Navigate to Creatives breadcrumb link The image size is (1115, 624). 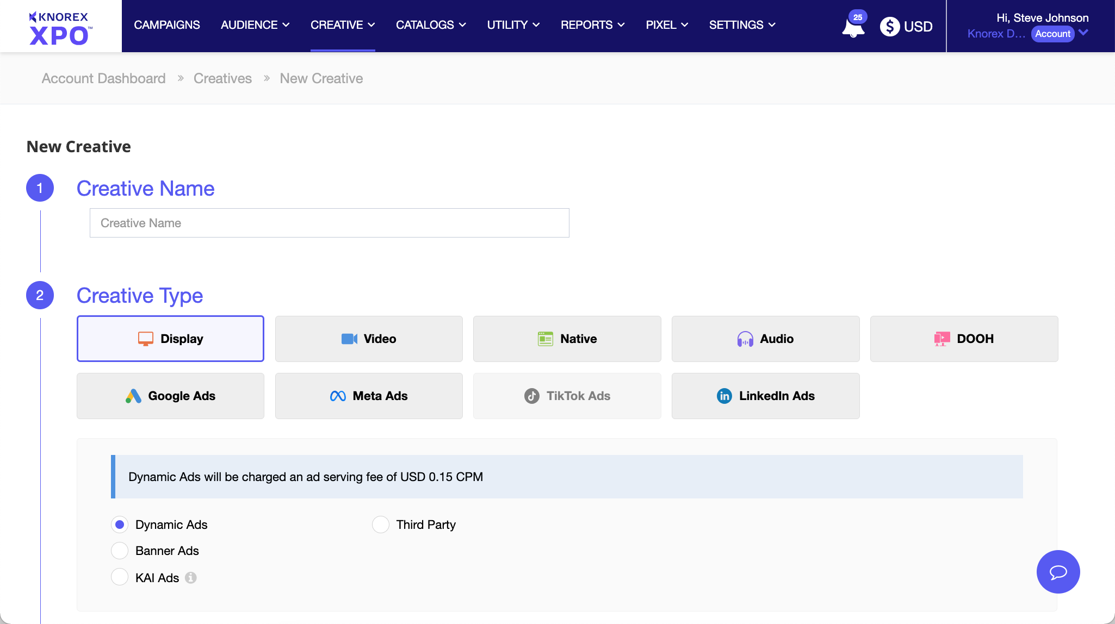pos(222,78)
